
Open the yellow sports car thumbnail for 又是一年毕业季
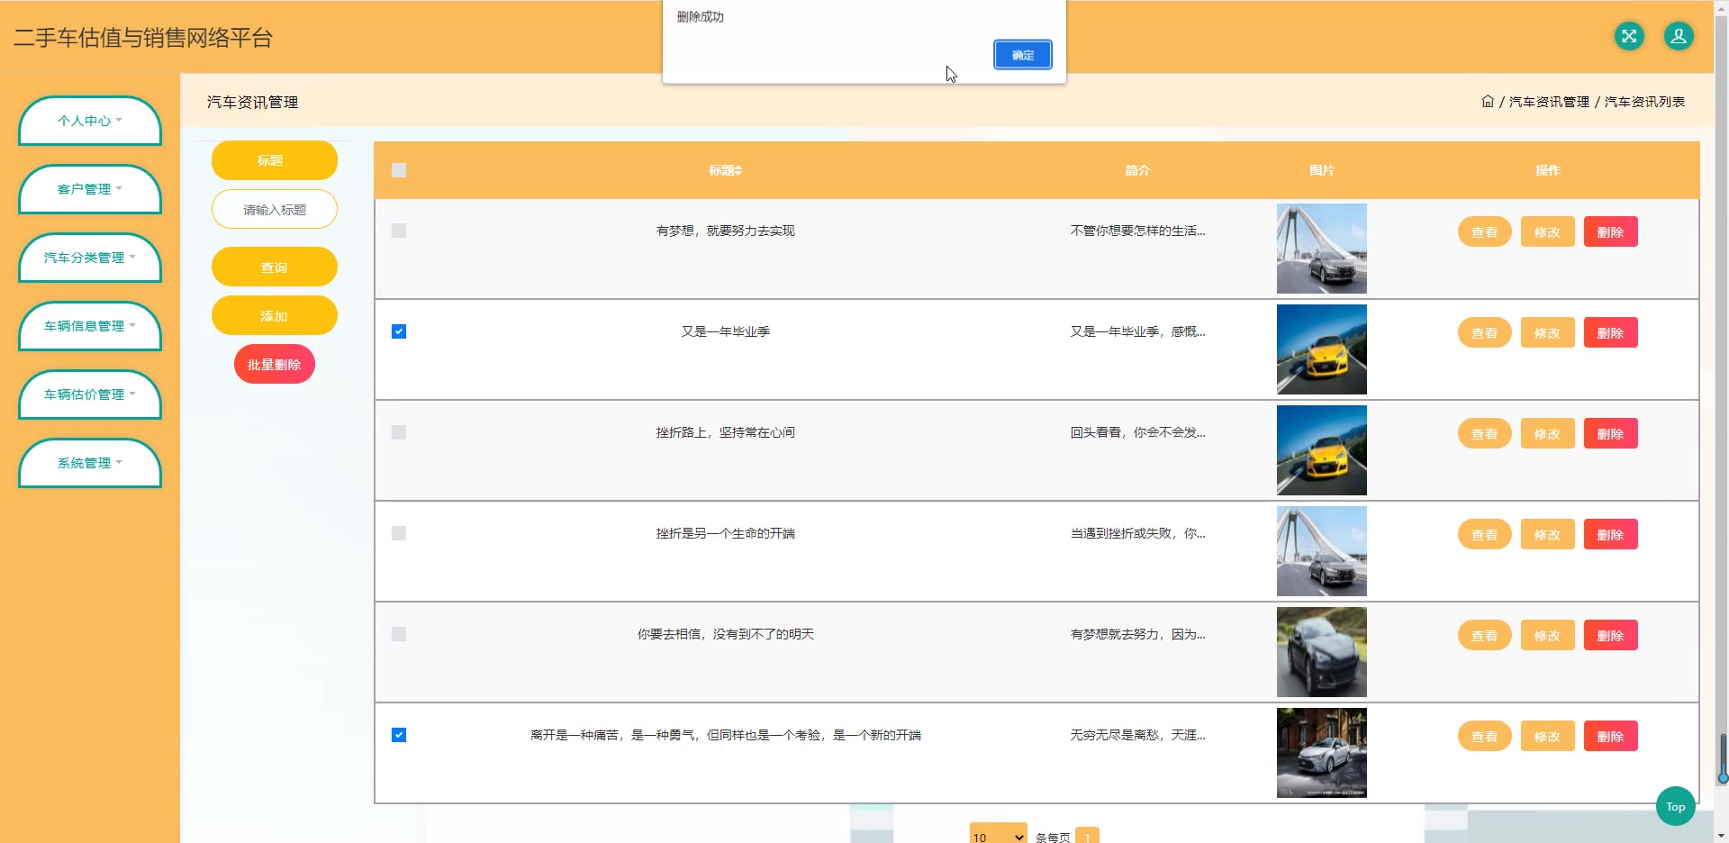pyautogui.click(x=1321, y=349)
